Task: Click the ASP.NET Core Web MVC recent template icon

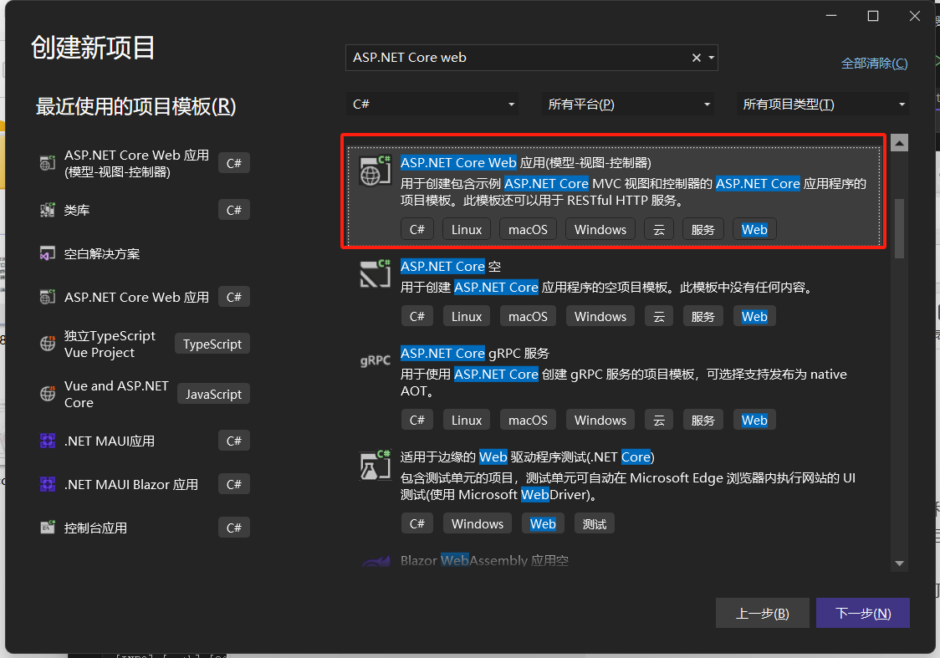Action: (48, 162)
